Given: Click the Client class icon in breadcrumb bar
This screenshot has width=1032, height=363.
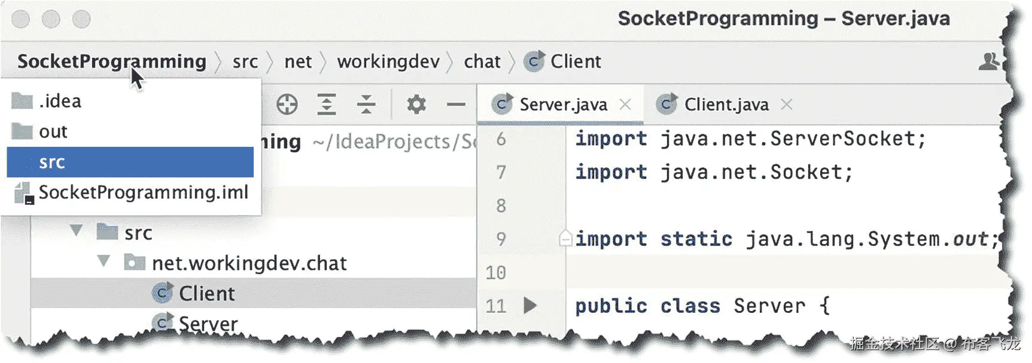Looking at the screenshot, I should 534,61.
